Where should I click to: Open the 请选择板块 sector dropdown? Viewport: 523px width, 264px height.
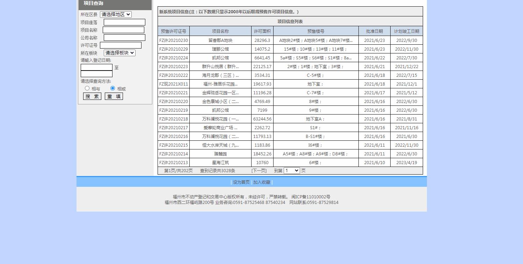[118, 53]
